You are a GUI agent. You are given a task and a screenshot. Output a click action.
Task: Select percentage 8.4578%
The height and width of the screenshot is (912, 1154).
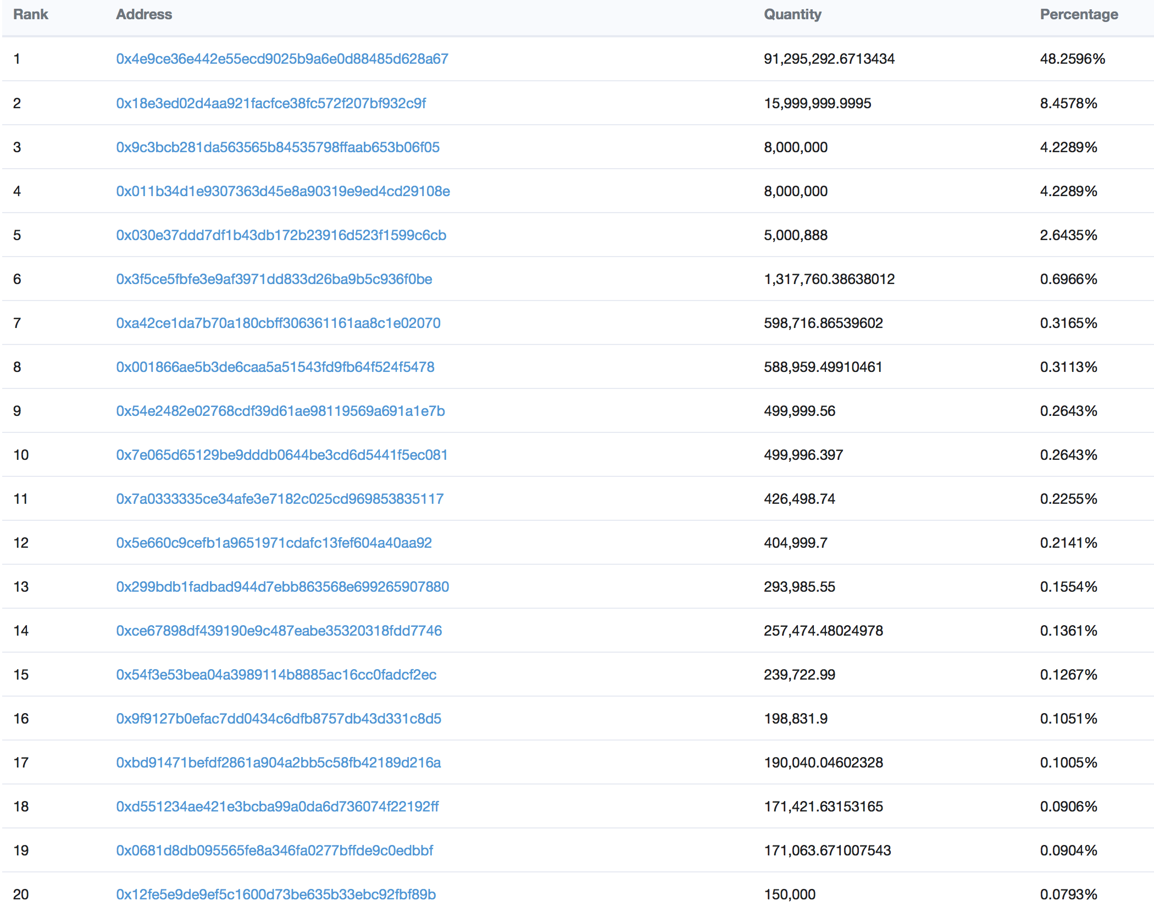tap(1068, 103)
